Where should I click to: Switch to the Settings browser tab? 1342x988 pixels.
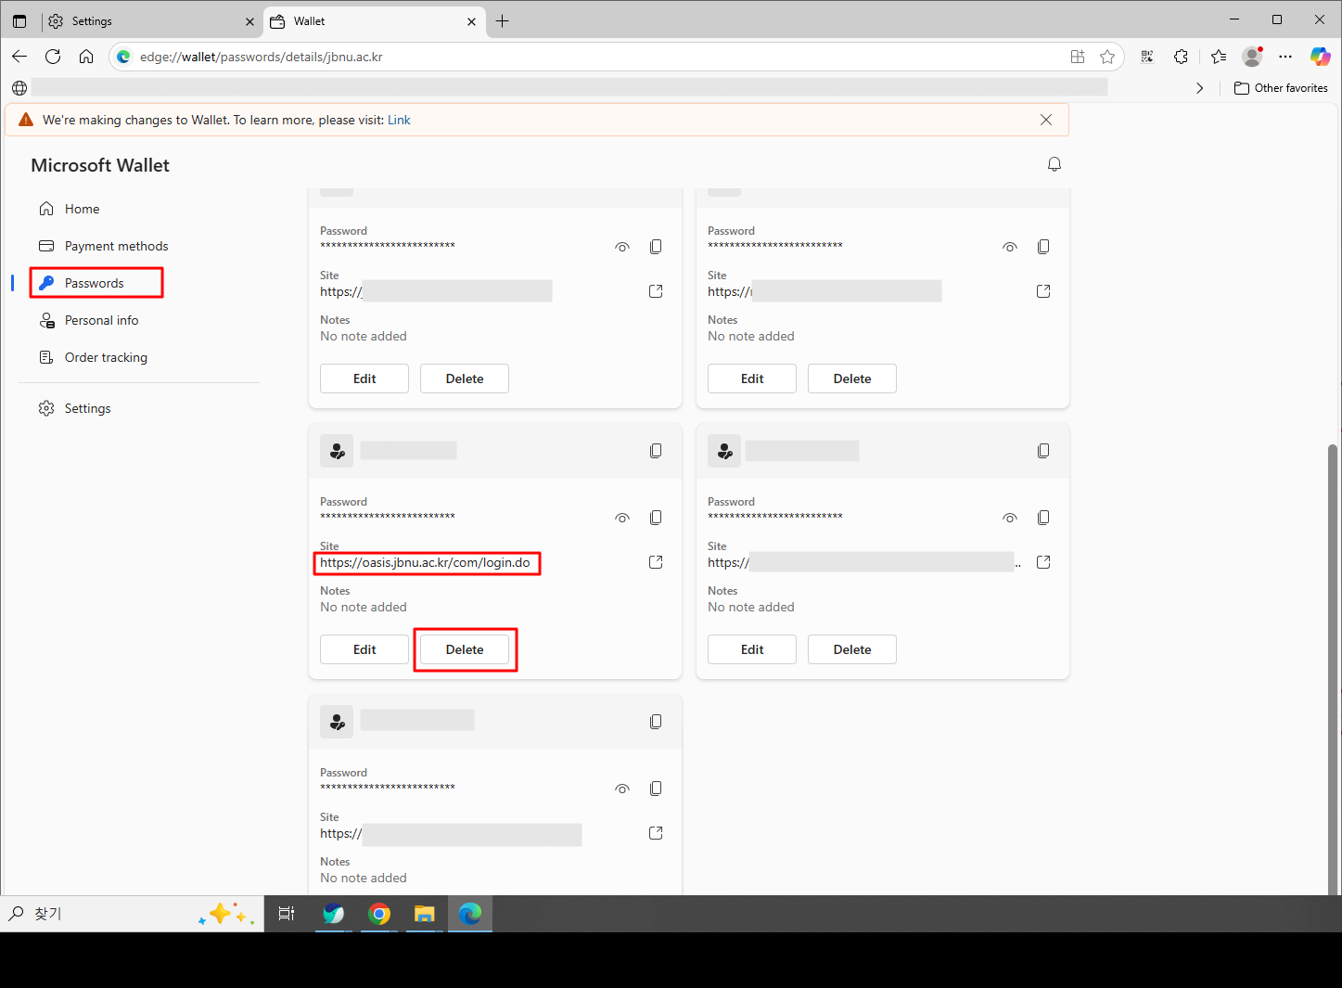pyautogui.click(x=151, y=21)
